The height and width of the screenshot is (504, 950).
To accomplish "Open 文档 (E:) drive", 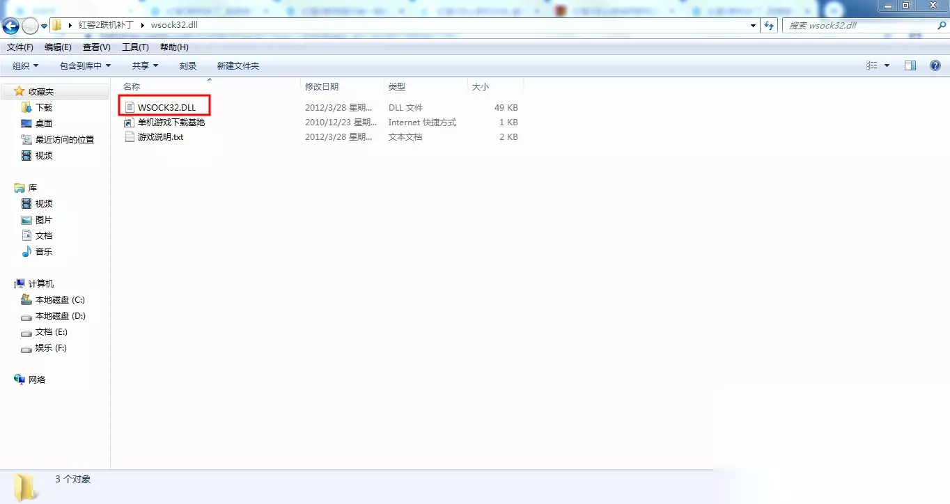I will click(52, 332).
